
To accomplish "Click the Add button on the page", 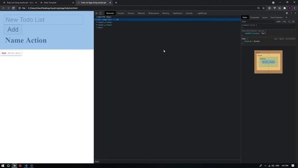I will 13,29.
